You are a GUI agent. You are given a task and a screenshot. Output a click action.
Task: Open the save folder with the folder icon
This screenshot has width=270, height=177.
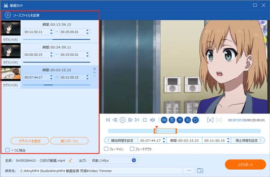[x=200, y=171]
